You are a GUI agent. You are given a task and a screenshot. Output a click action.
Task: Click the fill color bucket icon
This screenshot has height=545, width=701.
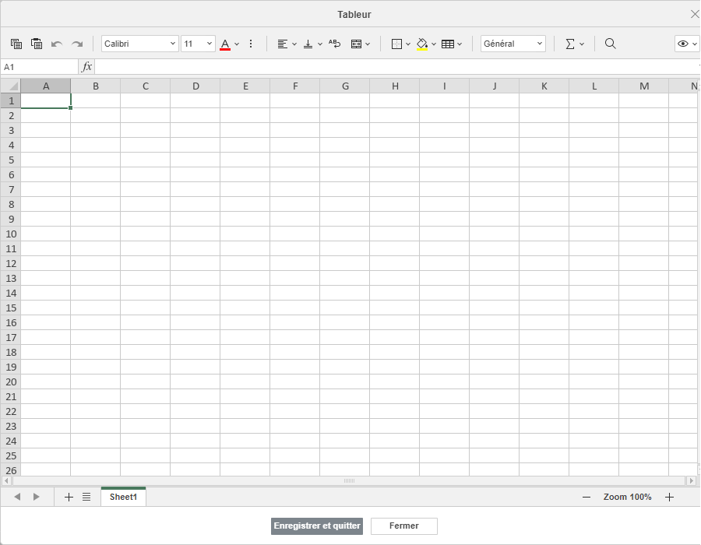(x=423, y=44)
